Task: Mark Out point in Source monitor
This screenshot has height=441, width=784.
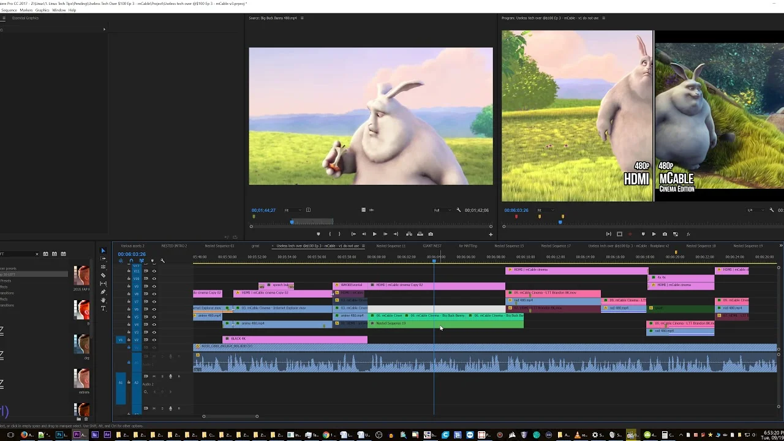Action: pos(339,234)
